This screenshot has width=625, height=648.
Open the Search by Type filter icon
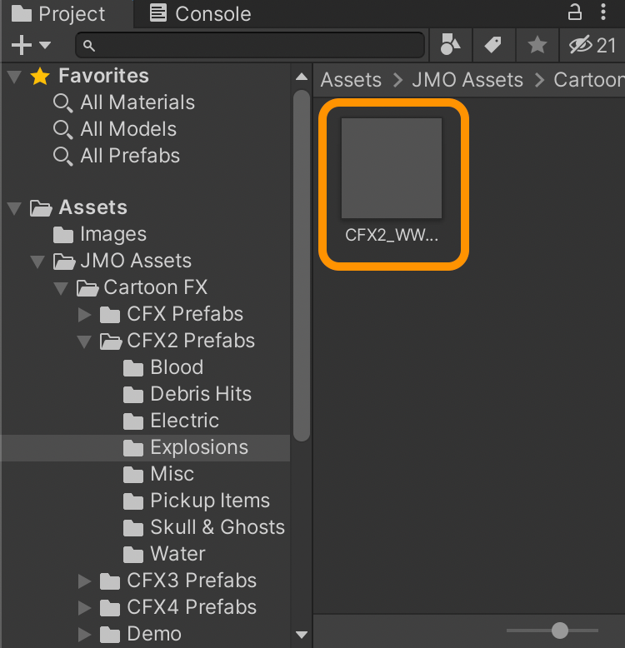pos(451,45)
